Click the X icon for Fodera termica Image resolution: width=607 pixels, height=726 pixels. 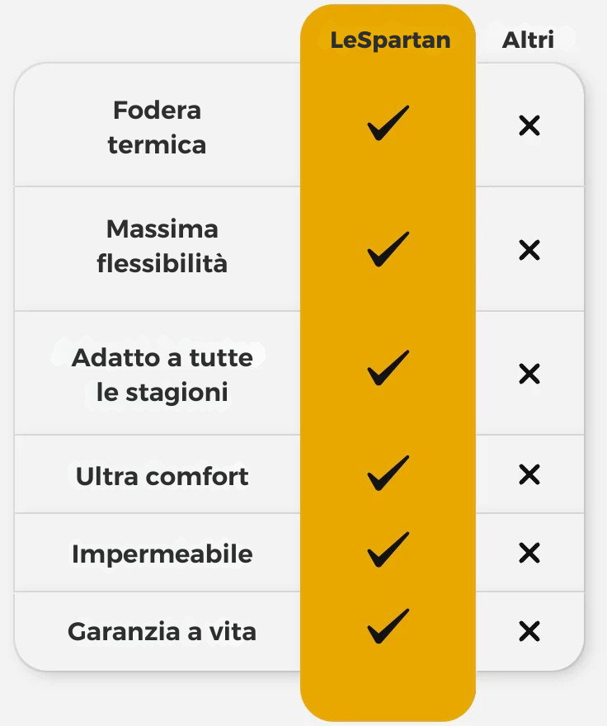tap(529, 126)
